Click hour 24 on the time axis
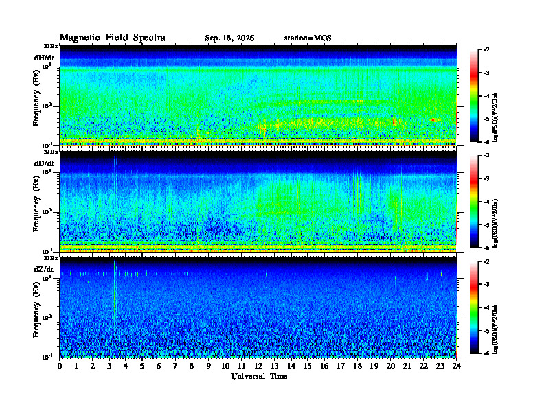This screenshot has height=420, width=544. pos(457,366)
